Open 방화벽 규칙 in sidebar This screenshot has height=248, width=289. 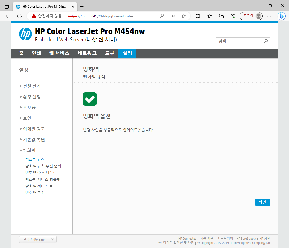pos(35,159)
